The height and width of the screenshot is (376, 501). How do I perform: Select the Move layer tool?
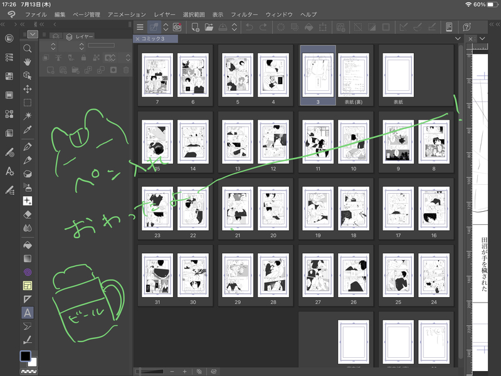pyautogui.click(x=28, y=89)
